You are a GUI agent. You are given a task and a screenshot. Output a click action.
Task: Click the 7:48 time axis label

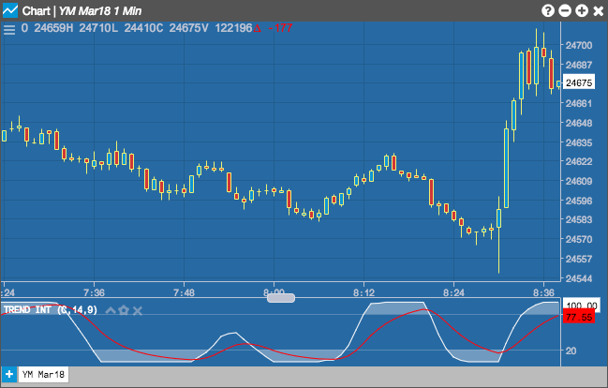click(184, 292)
